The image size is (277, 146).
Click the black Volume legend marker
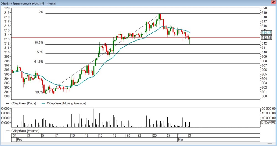[x=7, y=131]
